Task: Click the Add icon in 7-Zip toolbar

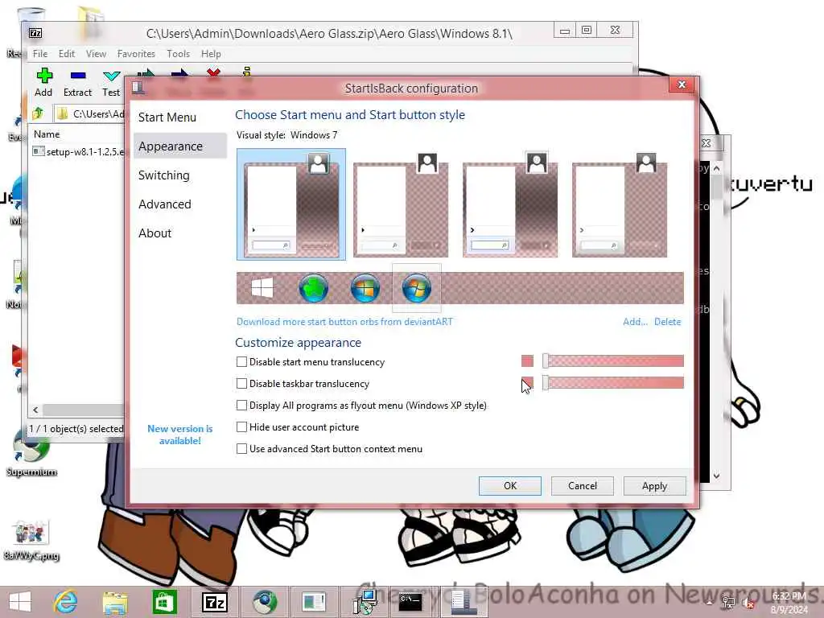Action: pos(44,76)
